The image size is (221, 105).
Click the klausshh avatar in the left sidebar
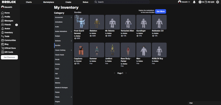(2, 7)
